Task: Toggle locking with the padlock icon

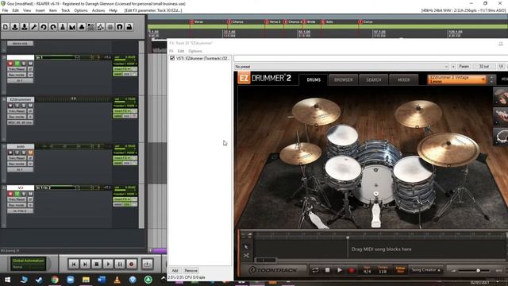Action: tap(129, 27)
